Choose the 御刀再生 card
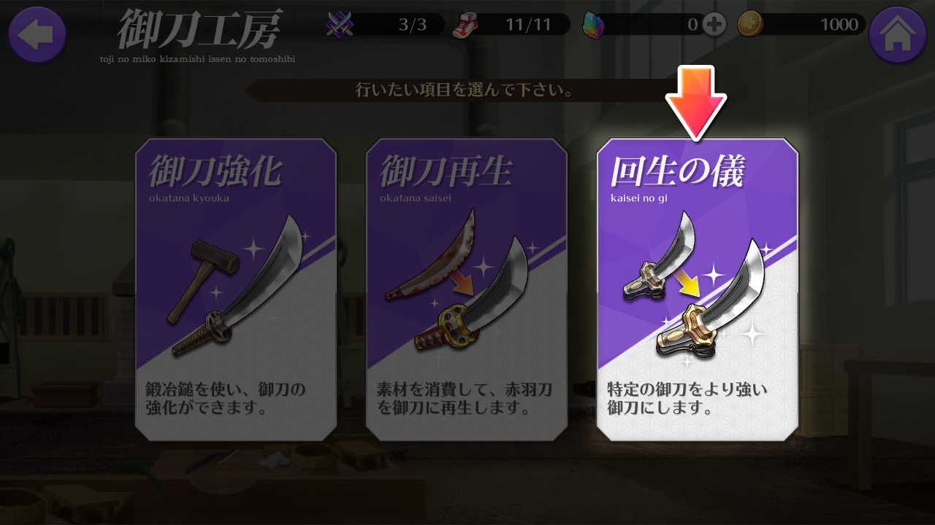This screenshot has width=935, height=525. tap(467, 289)
